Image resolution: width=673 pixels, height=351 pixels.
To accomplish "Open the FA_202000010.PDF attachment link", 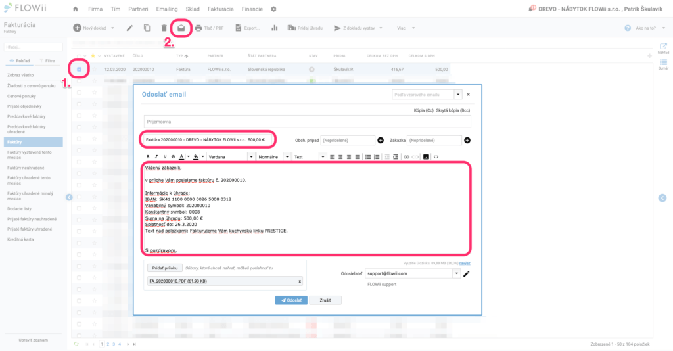I will pyautogui.click(x=178, y=281).
